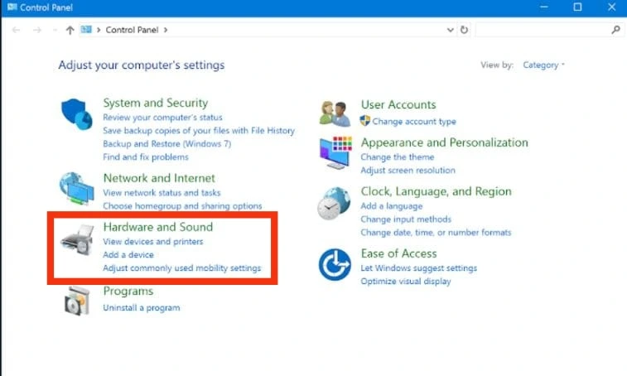The height and width of the screenshot is (376, 627).
Task: Click the Network and Internet globe icon
Action: (x=76, y=189)
